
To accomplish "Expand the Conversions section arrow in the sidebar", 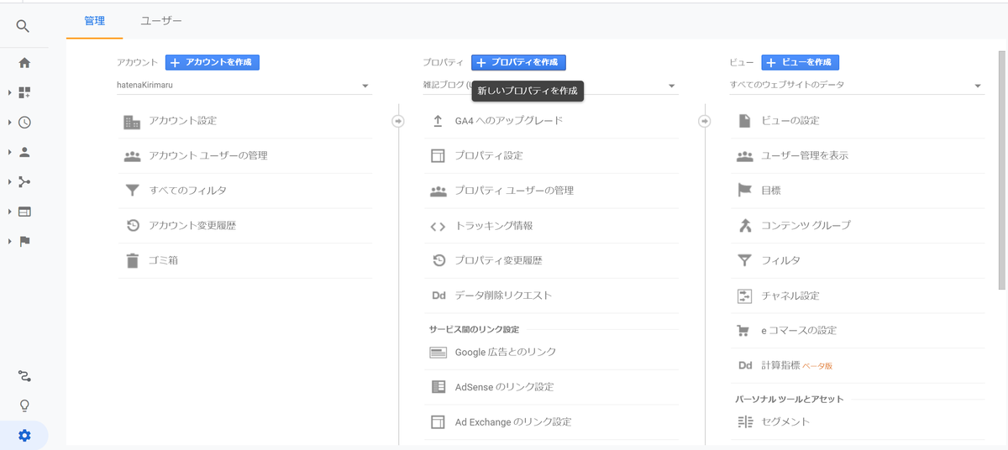I will (x=9, y=242).
